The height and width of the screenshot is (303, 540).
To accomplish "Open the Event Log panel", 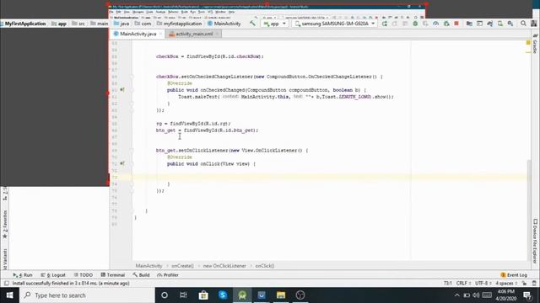I will (x=514, y=275).
